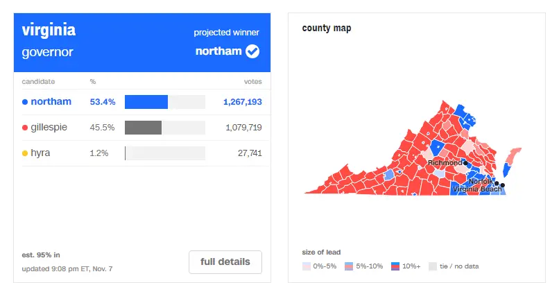Click the blue dot beside northam

25,102
